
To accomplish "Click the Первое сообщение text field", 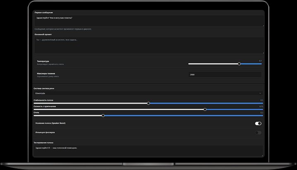I will click(148, 21).
